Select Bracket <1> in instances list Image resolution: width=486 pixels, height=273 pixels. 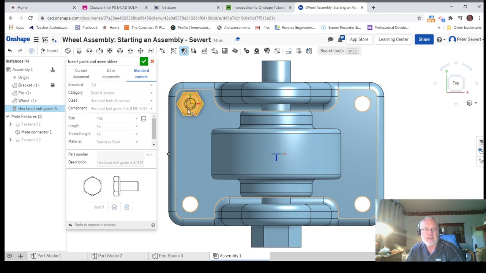coord(29,85)
